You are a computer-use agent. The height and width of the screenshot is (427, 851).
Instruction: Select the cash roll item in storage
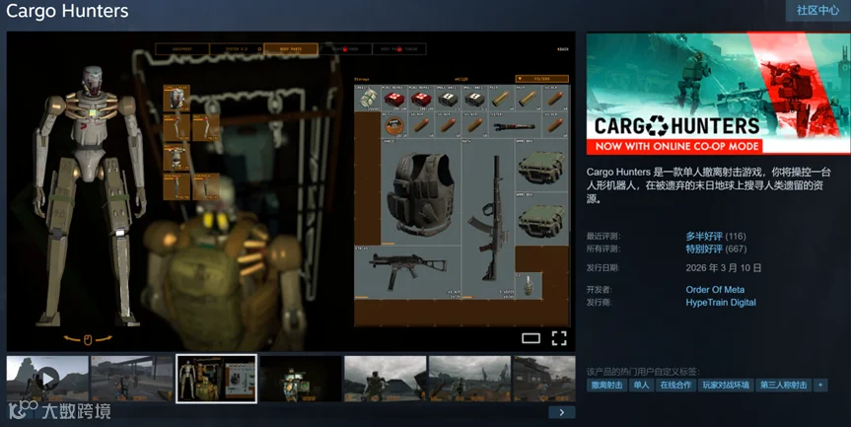coord(368,99)
